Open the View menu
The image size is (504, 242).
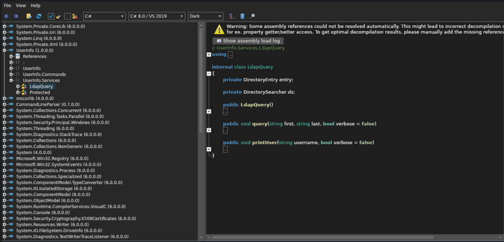(x=21, y=5)
